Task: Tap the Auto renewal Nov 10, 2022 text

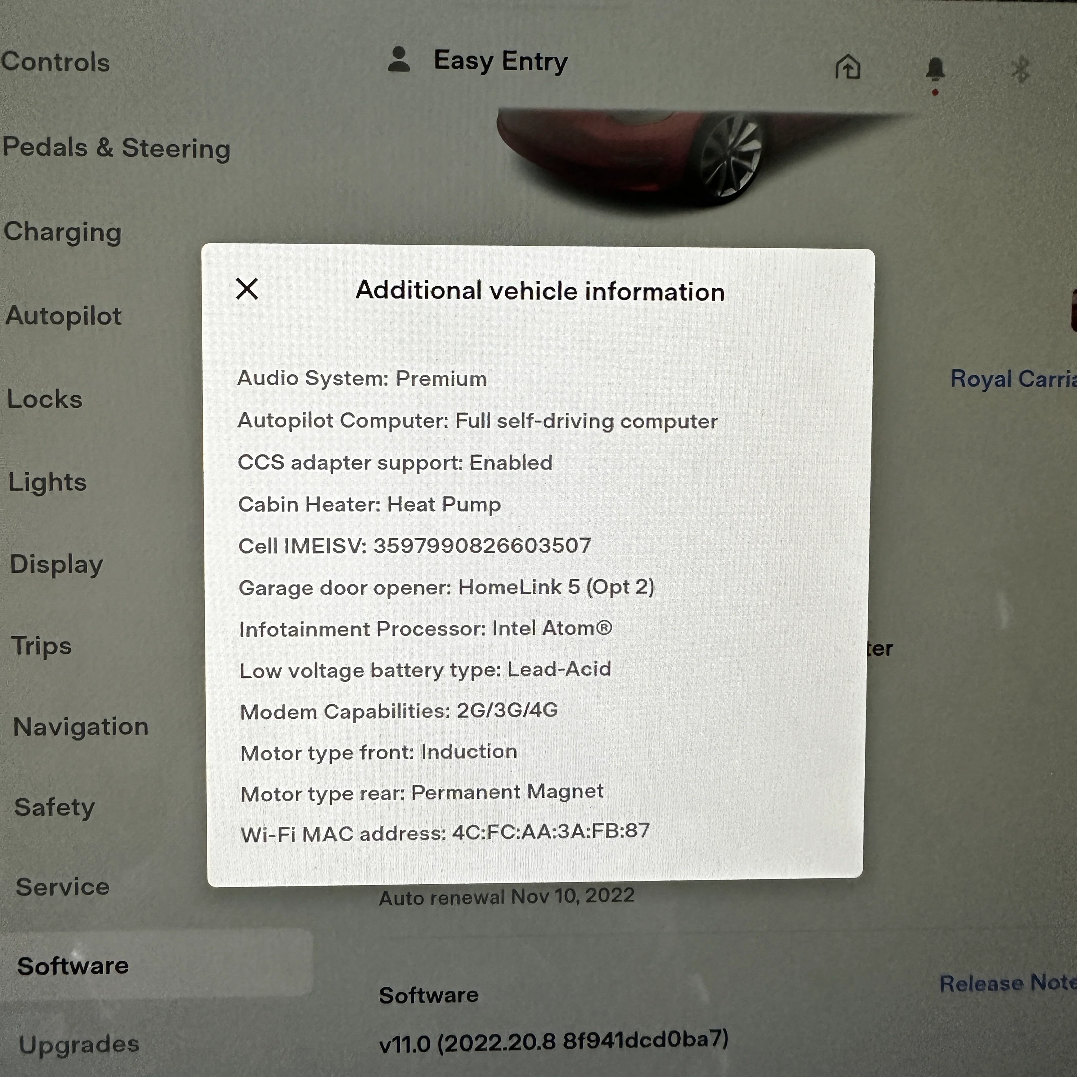Action: pos(507,896)
